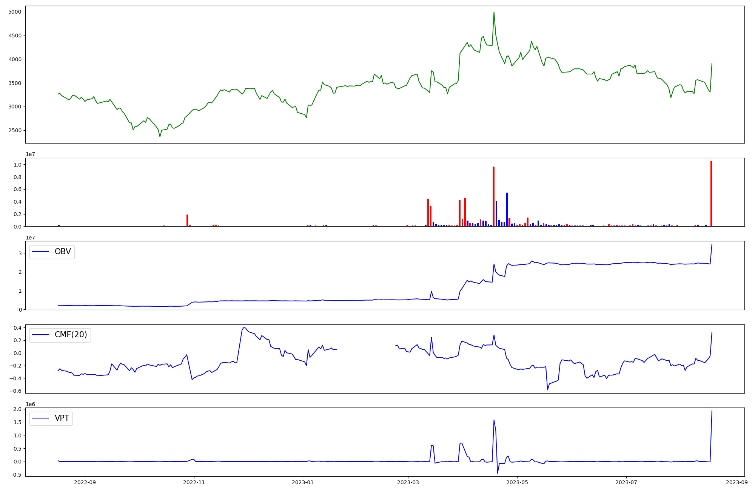Screen dimensions: 755x491
Task: Click the 1e6 exponent label above VPT chart
Action: (x=30, y=404)
